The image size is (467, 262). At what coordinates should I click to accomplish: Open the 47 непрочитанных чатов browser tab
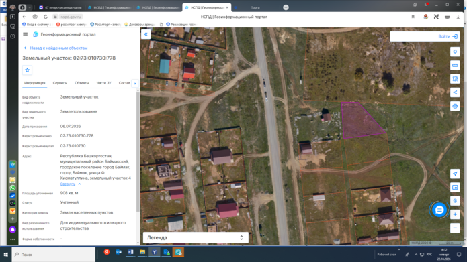coord(61,8)
